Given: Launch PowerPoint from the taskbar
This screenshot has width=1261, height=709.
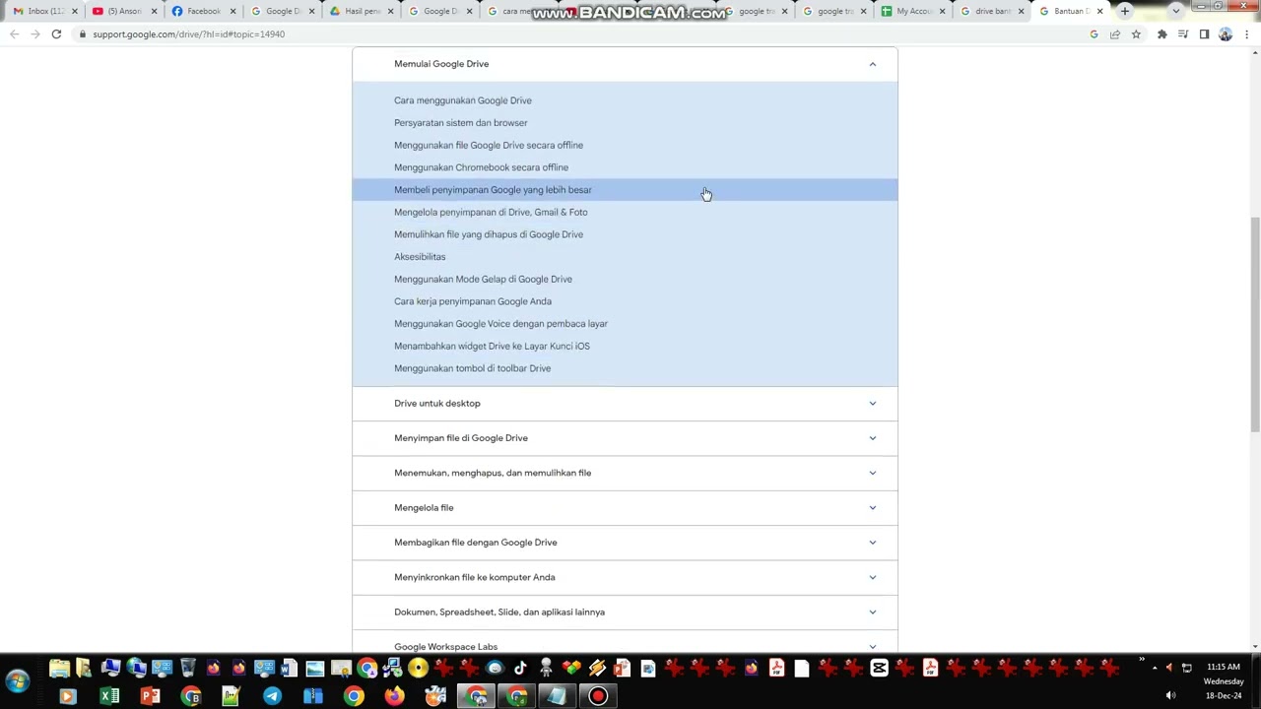Looking at the screenshot, I should [150, 696].
